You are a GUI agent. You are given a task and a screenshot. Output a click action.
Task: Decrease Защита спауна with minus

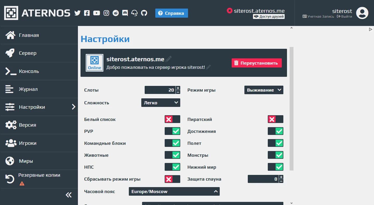281,181
